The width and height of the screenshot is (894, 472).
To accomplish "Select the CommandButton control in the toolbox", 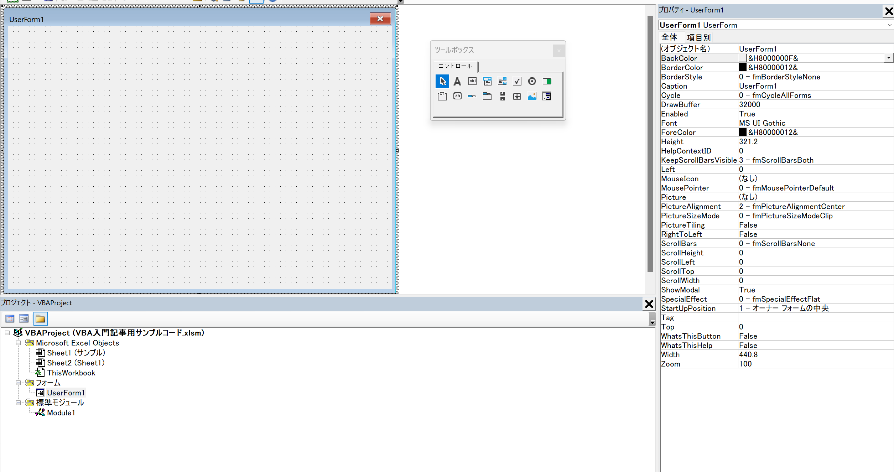I will (x=457, y=96).
